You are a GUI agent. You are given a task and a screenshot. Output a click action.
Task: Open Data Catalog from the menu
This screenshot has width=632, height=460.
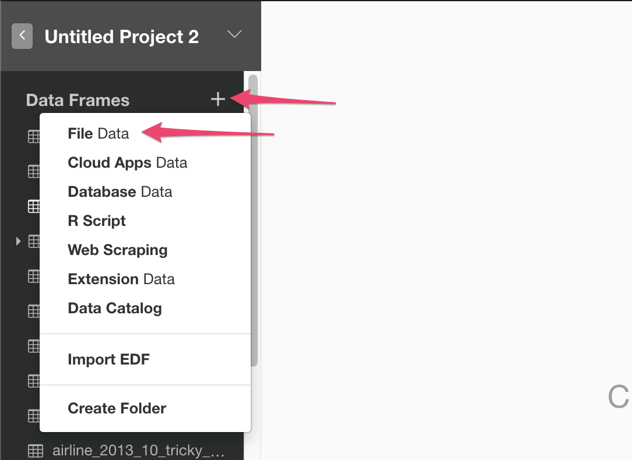(x=115, y=308)
